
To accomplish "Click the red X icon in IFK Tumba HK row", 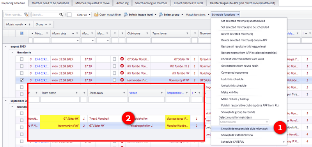I will (x=122, y=73).
